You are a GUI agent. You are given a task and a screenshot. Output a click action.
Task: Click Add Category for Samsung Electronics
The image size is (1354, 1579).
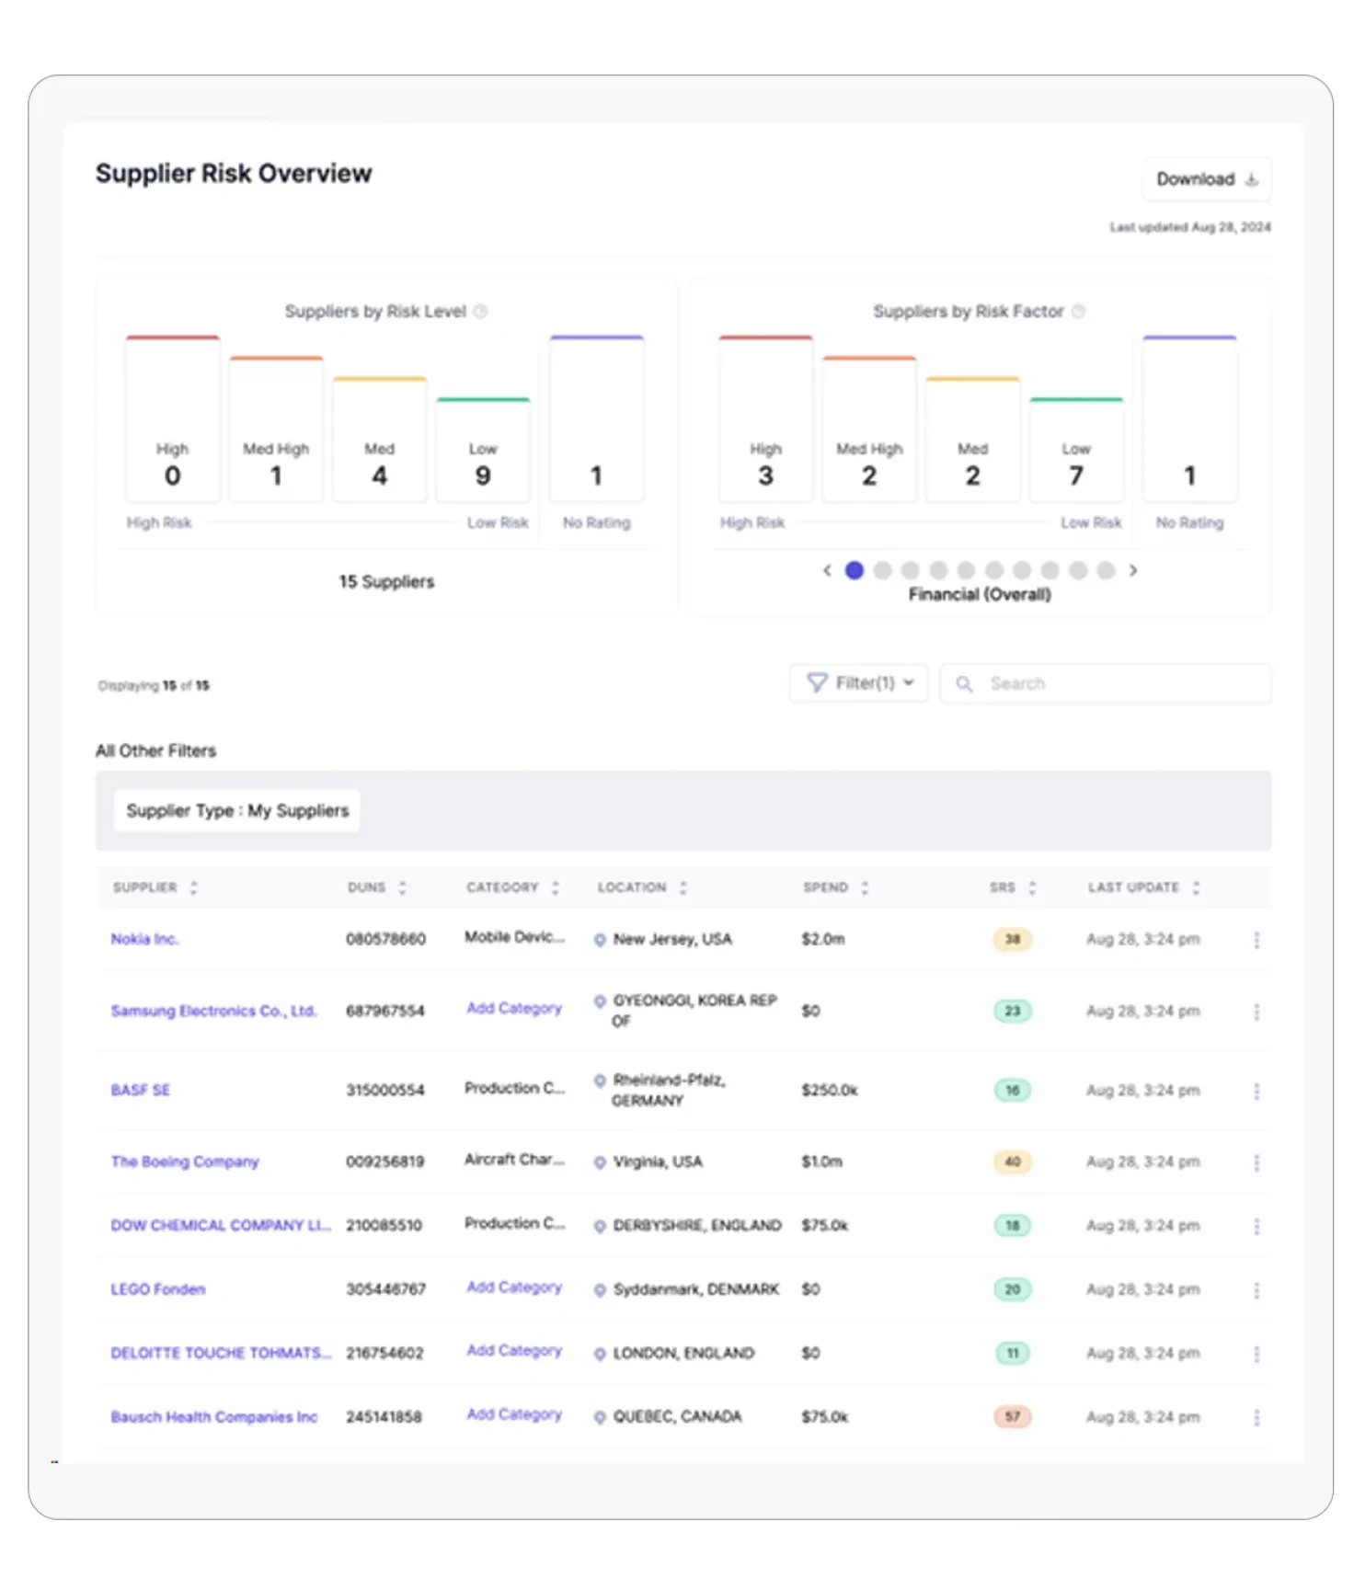coord(514,1009)
